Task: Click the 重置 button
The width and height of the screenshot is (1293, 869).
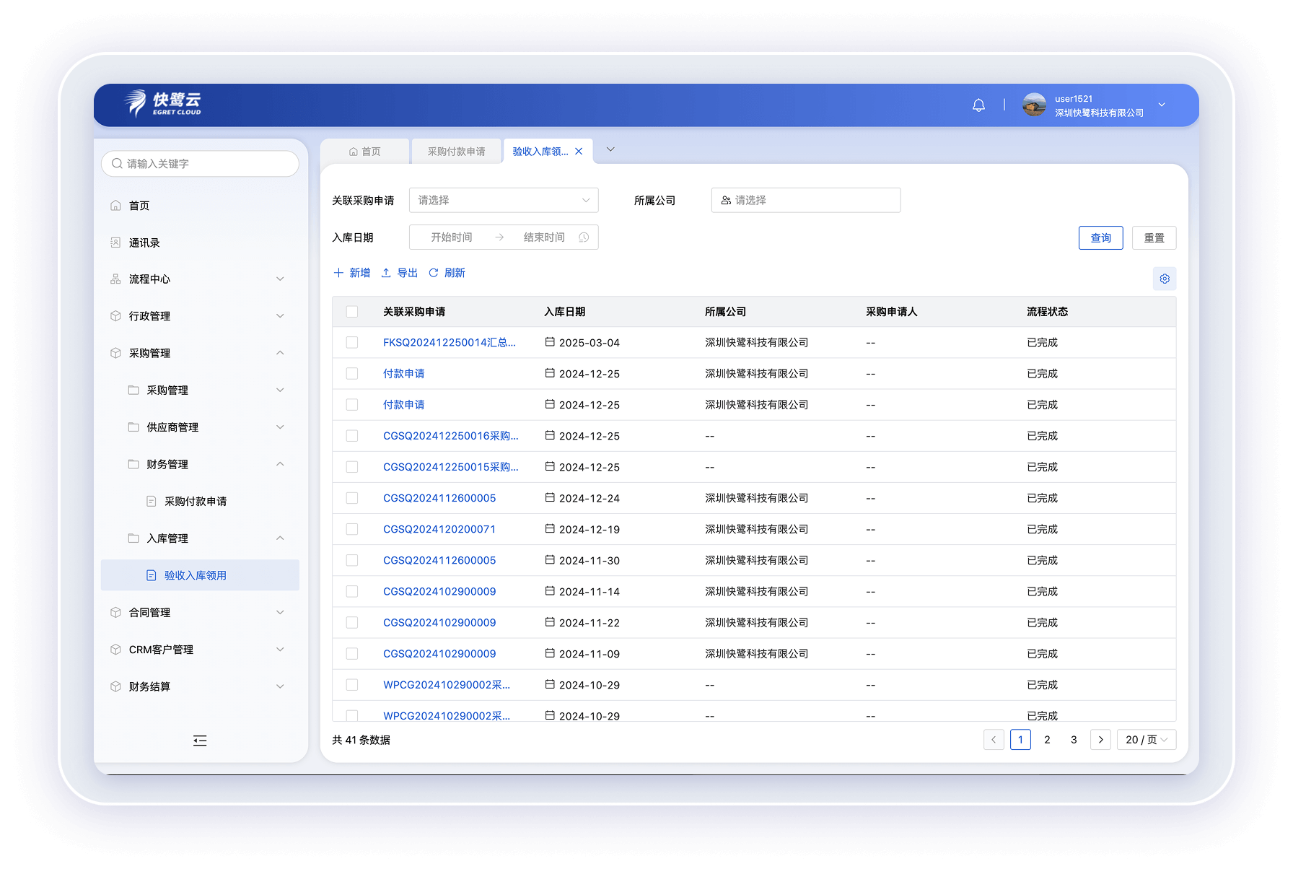Action: pos(1154,238)
